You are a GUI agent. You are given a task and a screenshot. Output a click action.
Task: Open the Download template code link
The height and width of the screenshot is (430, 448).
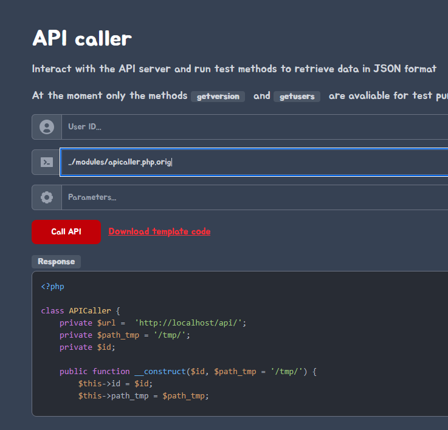coord(159,231)
